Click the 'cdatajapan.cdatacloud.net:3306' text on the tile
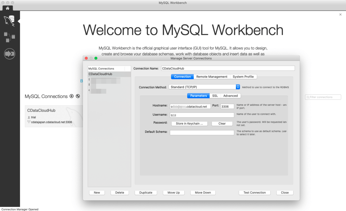Image resolution: width=346 pixels, height=211 pixels. (x=52, y=122)
